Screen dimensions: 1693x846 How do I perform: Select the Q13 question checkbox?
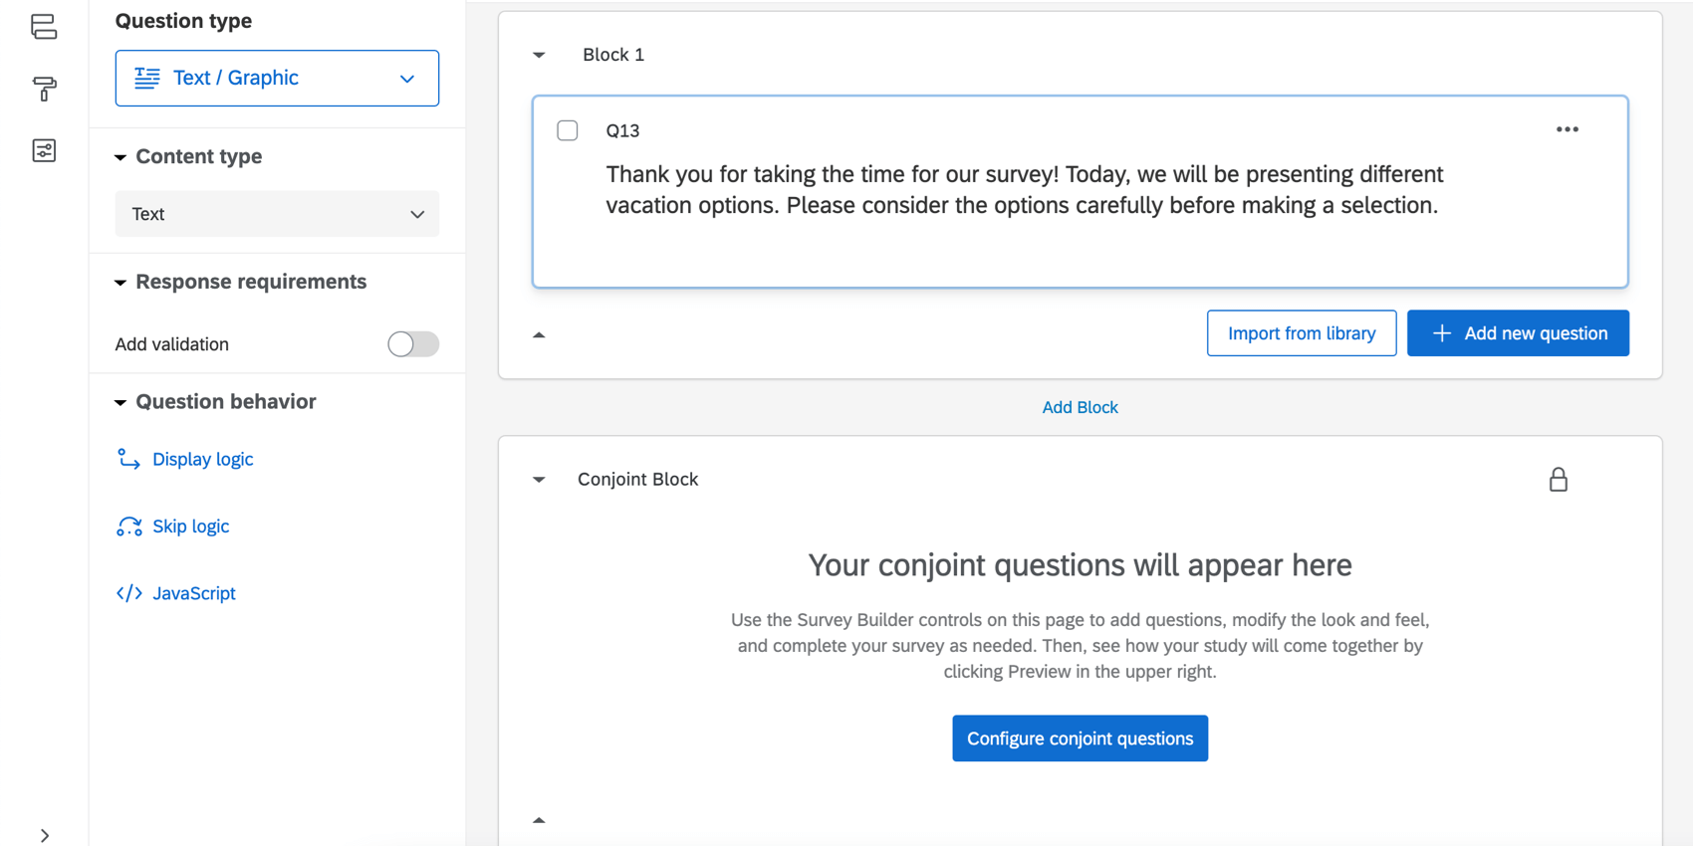pyautogui.click(x=568, y=130)
